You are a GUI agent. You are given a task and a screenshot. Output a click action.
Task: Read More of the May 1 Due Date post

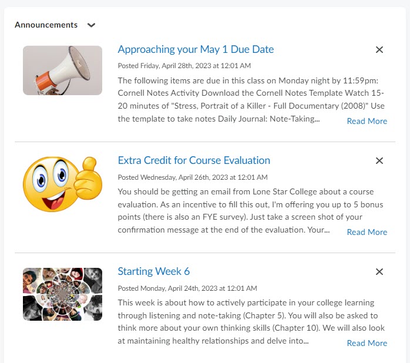coord(367,121)
